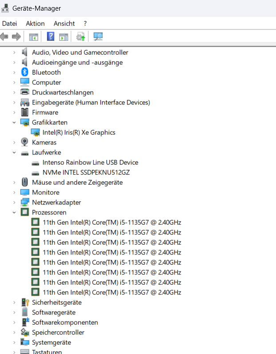Select Intel(R) Iris(R) Xe Graphics entry

79,132
